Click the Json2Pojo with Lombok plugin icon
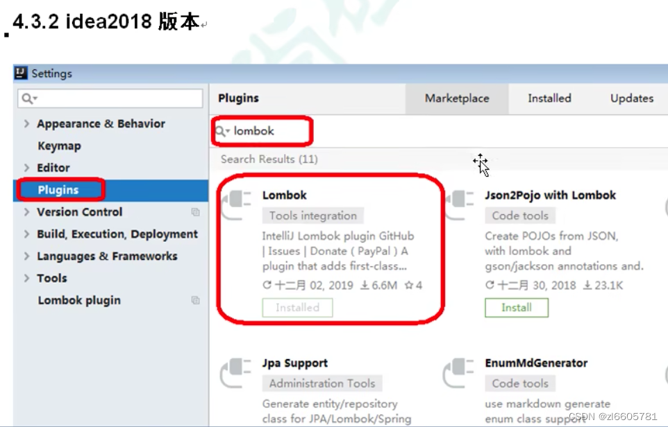 tap(459, 204)
